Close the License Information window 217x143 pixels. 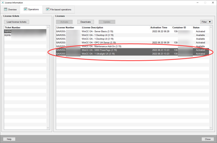[213, 3]
